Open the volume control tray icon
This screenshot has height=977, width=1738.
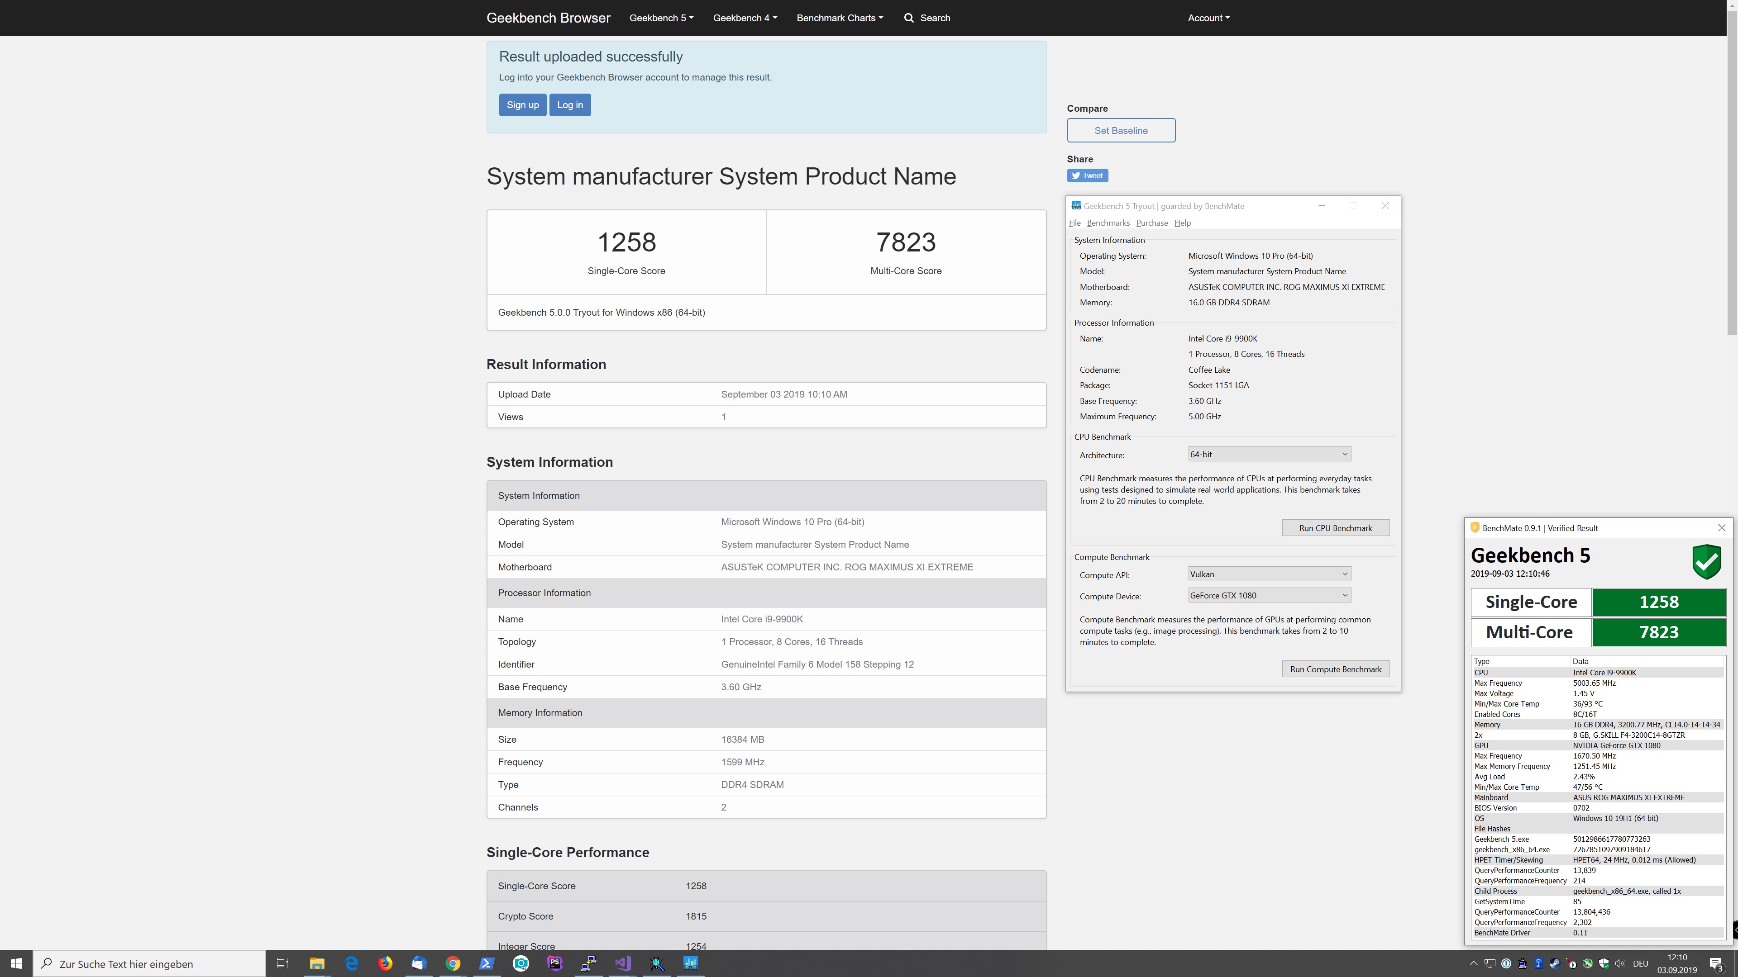1620,963
